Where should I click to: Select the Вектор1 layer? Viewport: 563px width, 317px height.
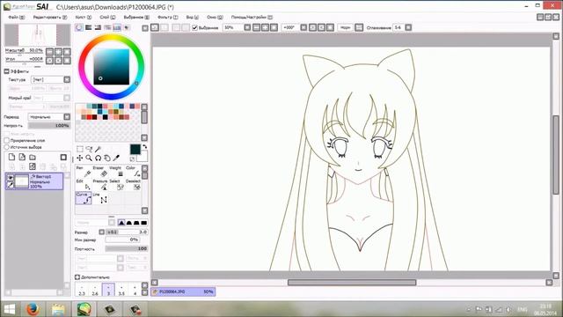tap(34, 181)
